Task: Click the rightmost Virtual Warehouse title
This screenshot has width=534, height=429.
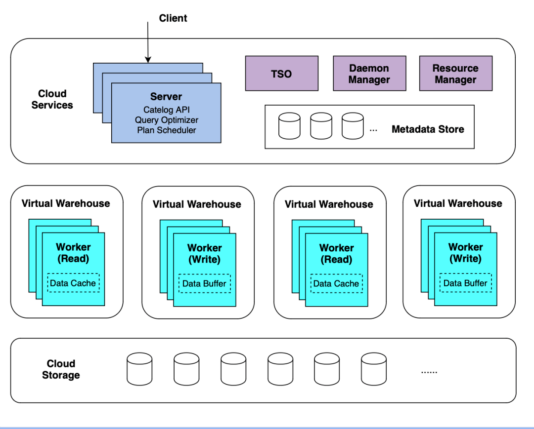Action: point(458,203)
